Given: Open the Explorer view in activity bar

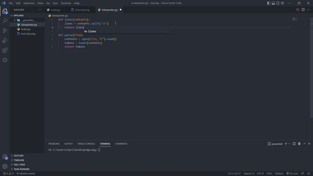Looking at the screenshot, I should click(x=5, y=11).
